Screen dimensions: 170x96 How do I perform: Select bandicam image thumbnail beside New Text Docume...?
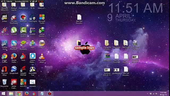(135, 59)
